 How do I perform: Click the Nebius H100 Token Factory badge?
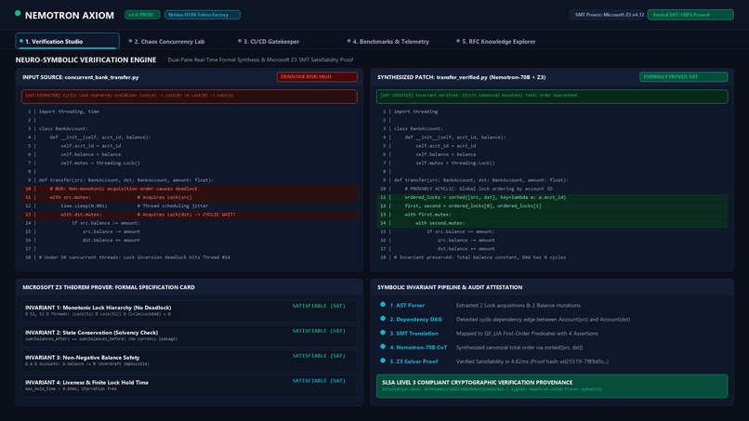202,15
